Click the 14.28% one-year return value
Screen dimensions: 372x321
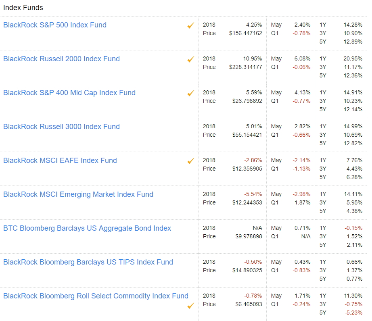[353, 25]
